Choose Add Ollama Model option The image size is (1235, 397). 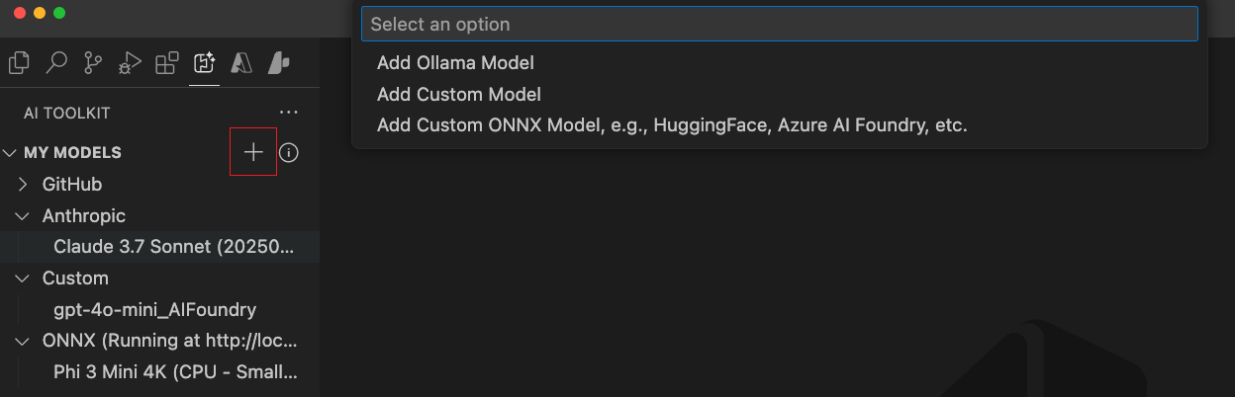pos(455,63)
